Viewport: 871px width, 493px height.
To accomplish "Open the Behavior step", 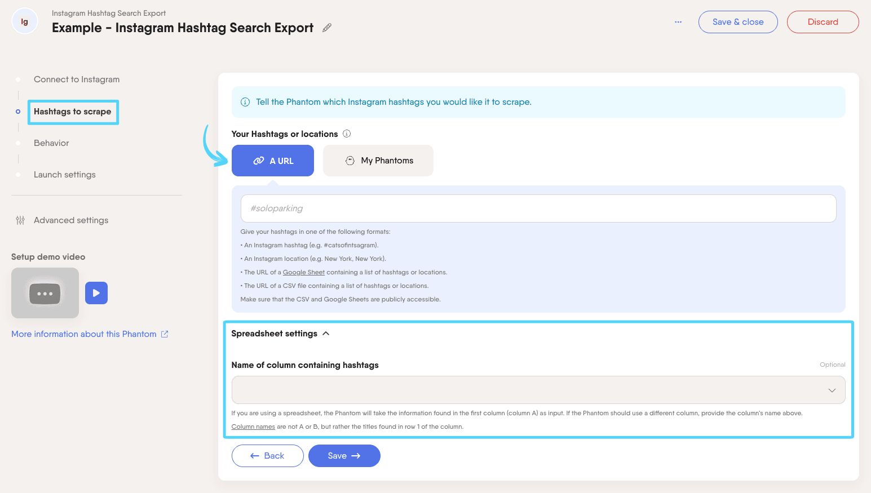I will tap(51, 143).
